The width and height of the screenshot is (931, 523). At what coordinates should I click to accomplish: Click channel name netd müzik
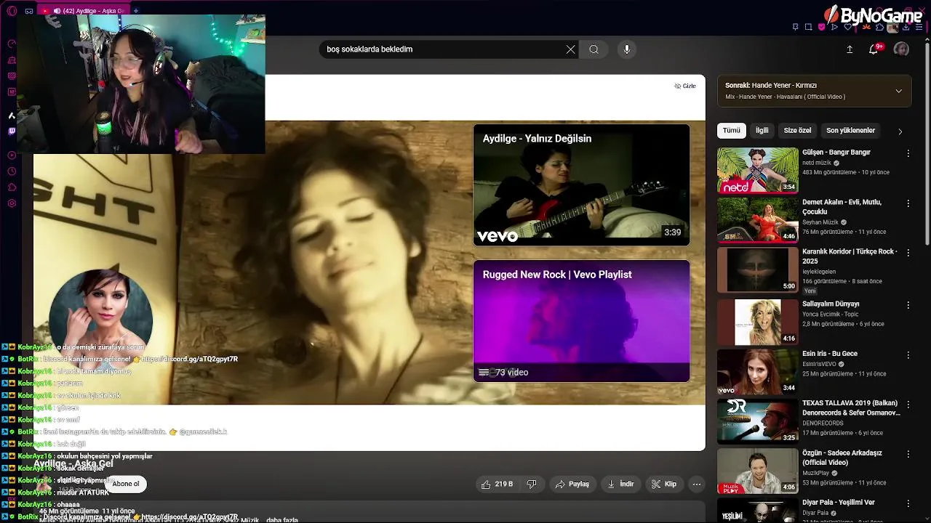[817, 163]
